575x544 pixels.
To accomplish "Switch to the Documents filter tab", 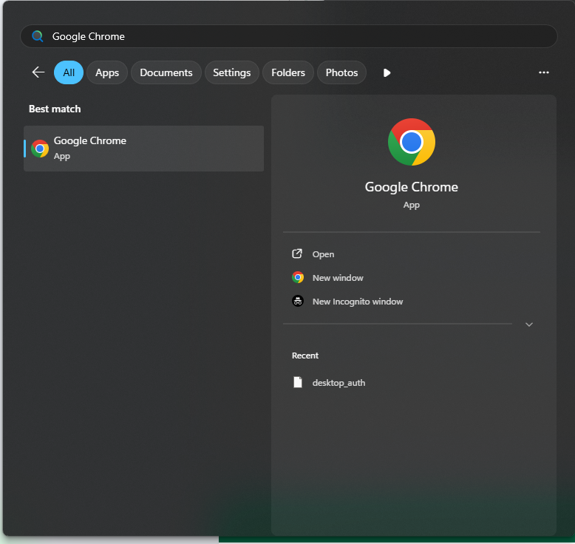I will [x=166, y=72].
